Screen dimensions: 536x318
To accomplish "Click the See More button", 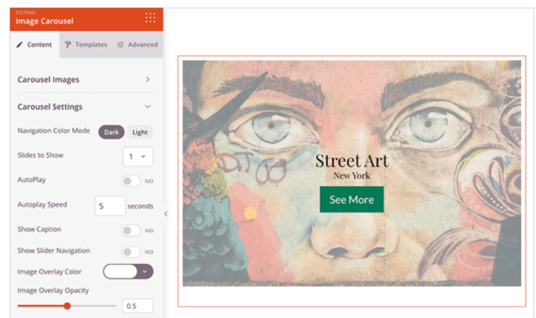I will pos(351,200).
